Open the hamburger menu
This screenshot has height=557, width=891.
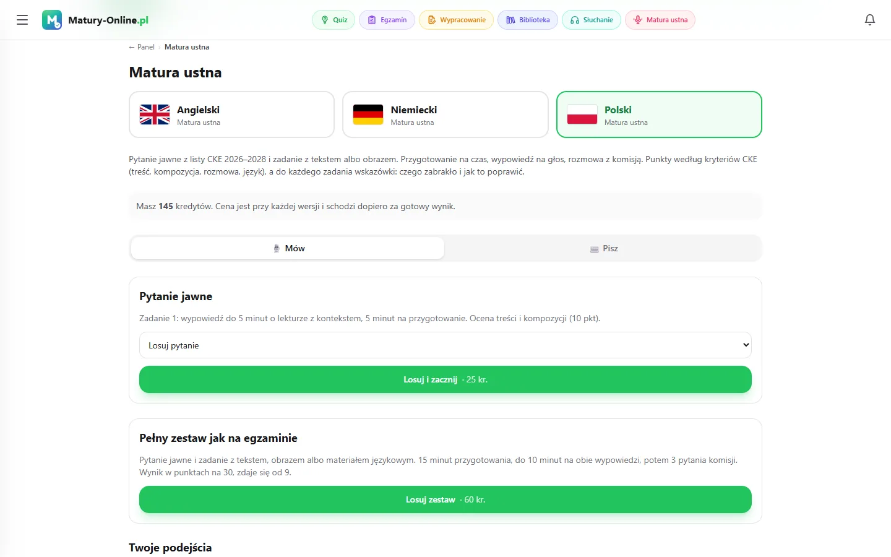pos(22,20)
